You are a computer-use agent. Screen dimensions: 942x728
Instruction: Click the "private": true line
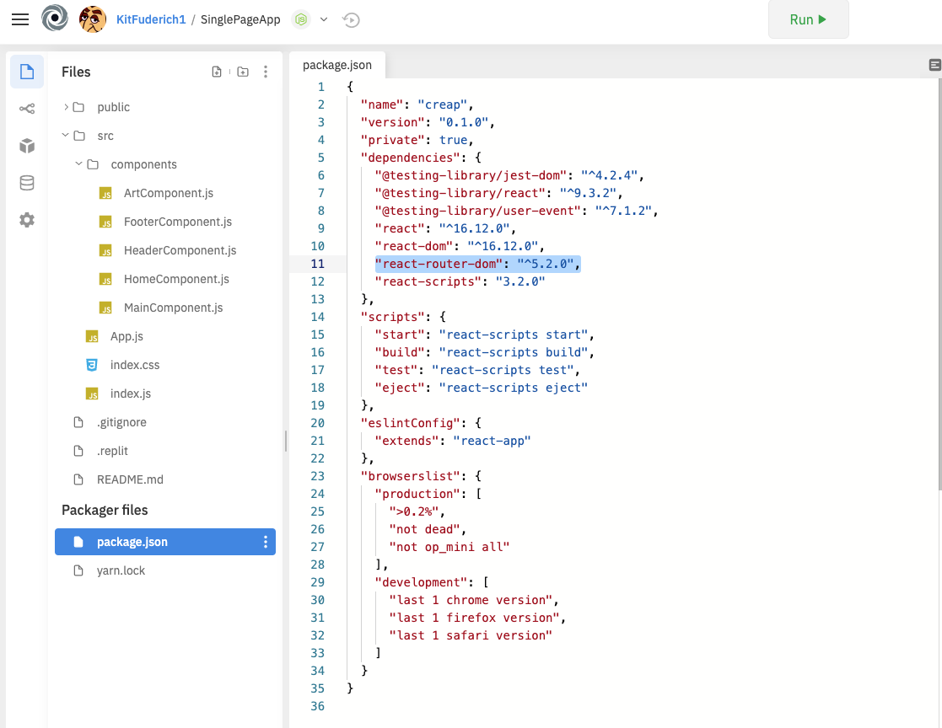tap(417, 140)
